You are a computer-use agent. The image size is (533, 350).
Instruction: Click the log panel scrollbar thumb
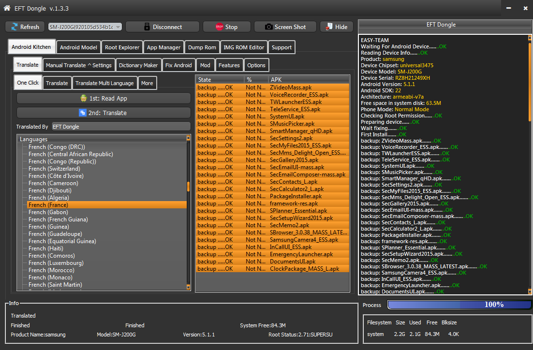pos(530,82)
